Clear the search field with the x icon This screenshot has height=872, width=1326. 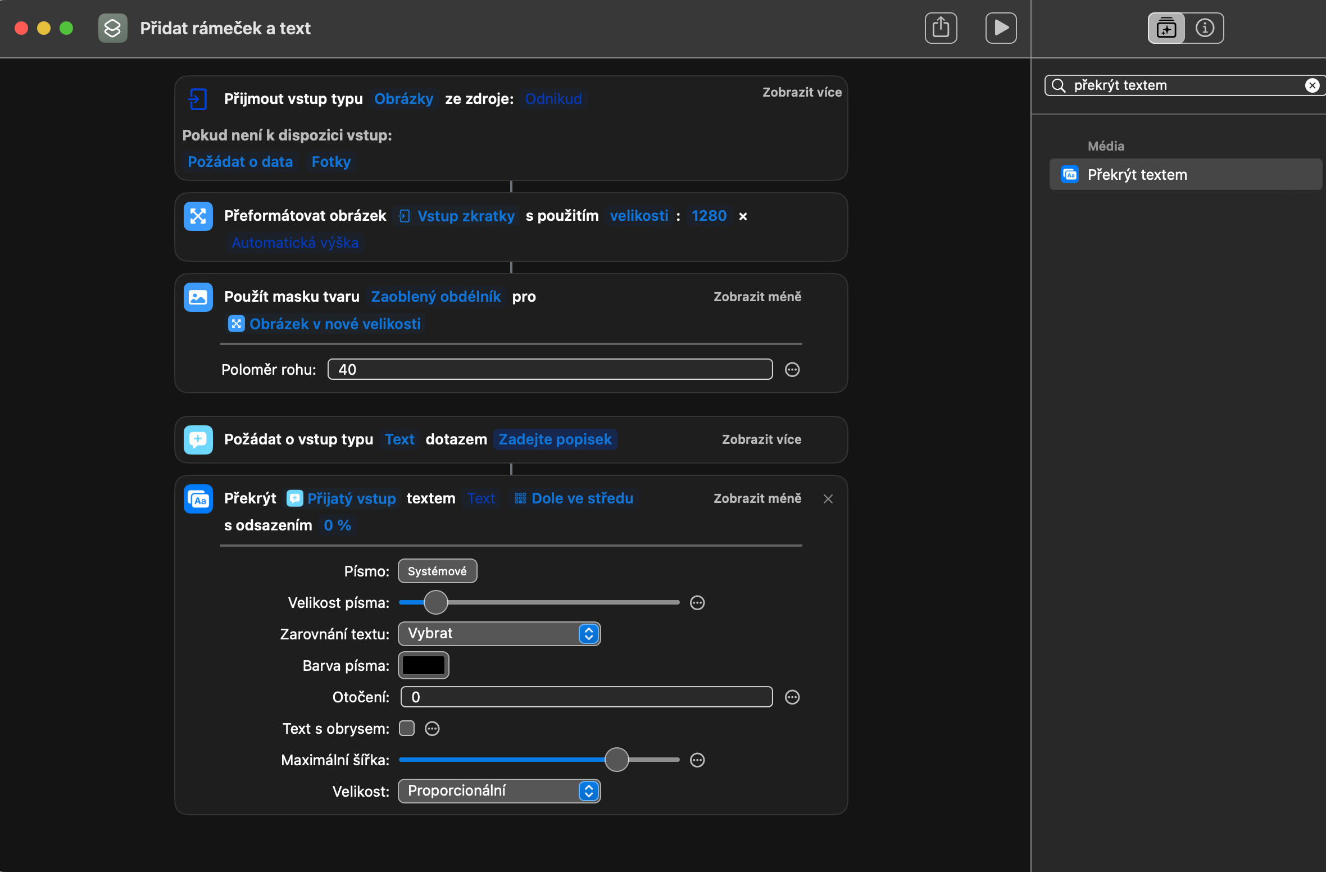pos(1312,85)
